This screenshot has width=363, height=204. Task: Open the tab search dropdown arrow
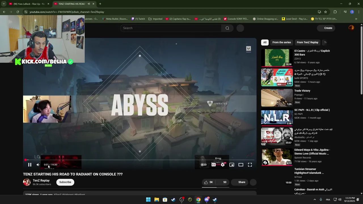3,4
